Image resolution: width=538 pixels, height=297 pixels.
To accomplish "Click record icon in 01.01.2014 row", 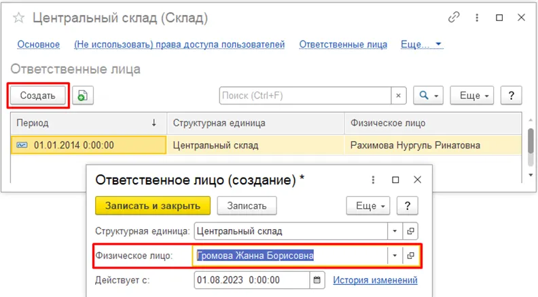I will click(22, 145).
